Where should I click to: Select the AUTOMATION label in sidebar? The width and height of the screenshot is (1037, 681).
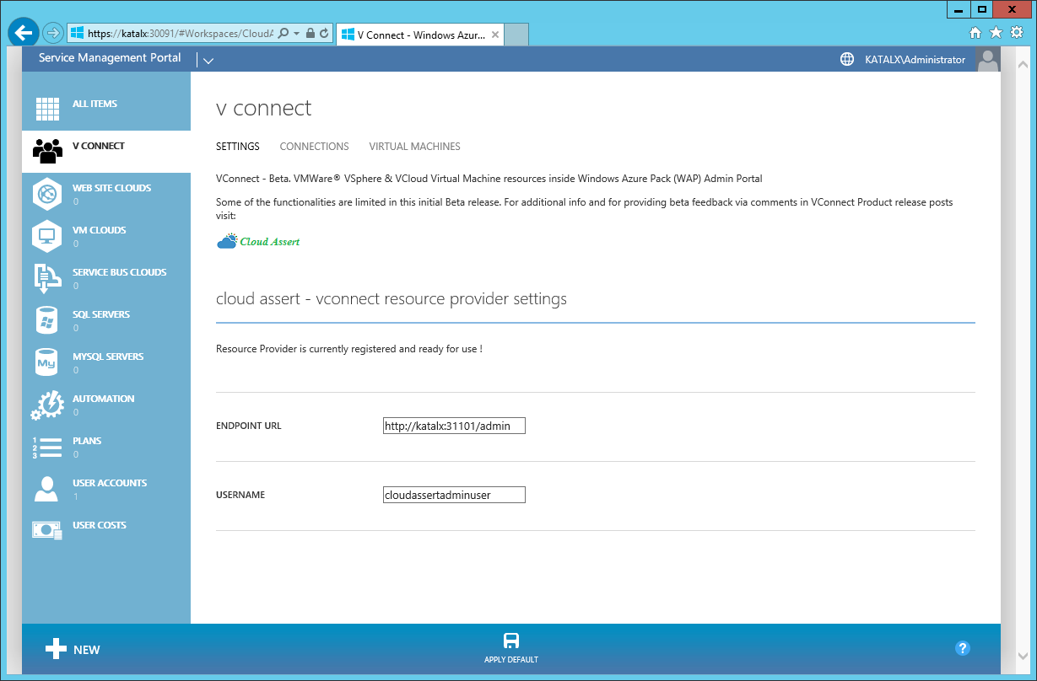pyautogui.click(x=103, y=399)
